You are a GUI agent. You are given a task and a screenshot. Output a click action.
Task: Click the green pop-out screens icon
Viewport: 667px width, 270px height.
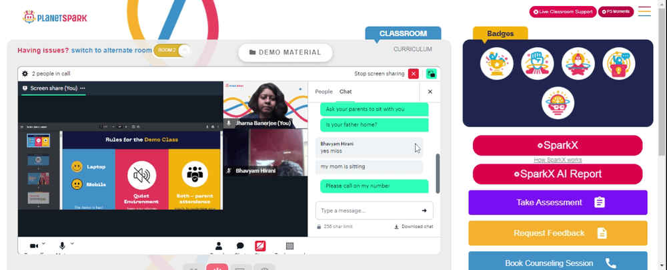(431, 74)
